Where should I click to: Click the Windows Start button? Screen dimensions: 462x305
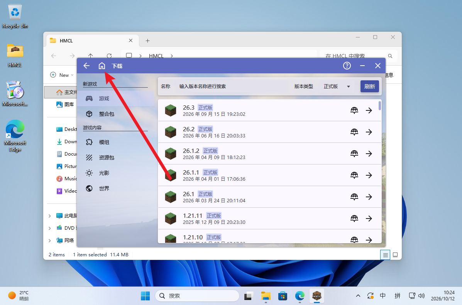click(x=145, y=296)
